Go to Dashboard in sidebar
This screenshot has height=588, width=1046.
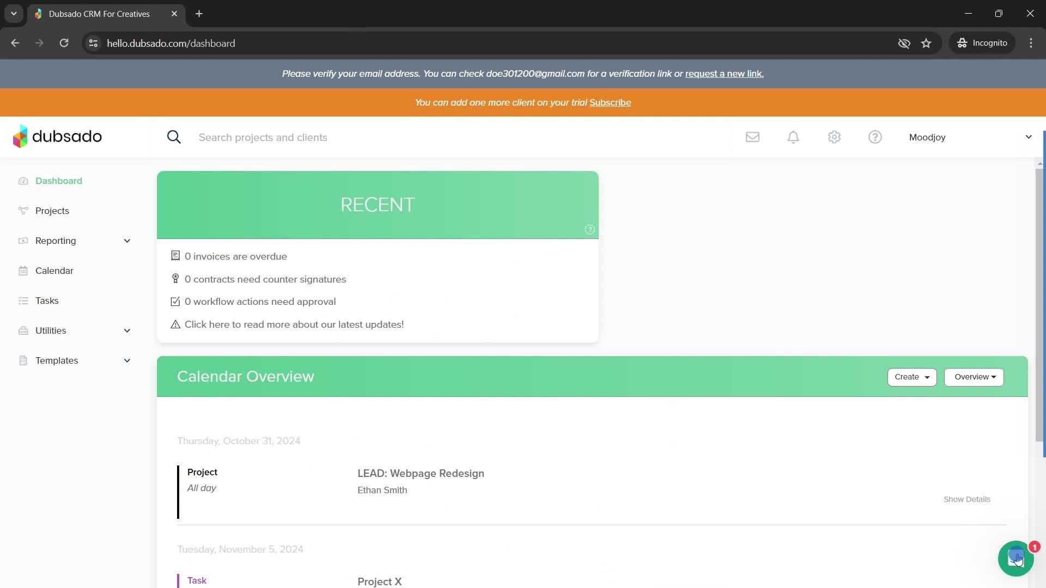pyautogui.click(x=59, y=181)
